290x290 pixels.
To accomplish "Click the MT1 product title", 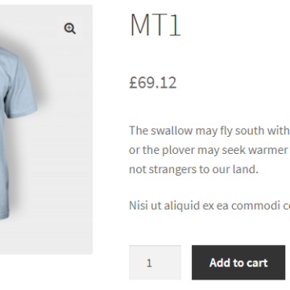I will coord(155,25).
